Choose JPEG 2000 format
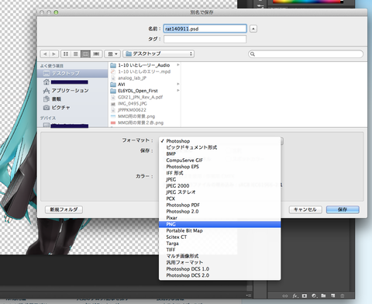Screen dimensions: 372x304 point(220,186)
